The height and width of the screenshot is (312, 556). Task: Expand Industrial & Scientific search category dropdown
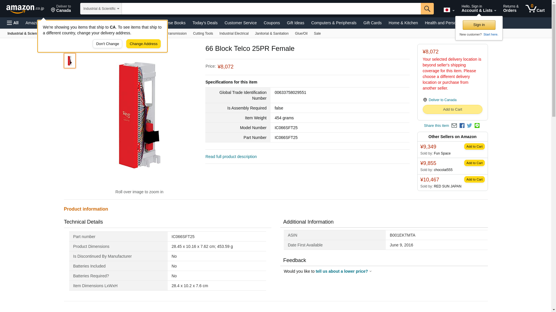coord(101,9)
